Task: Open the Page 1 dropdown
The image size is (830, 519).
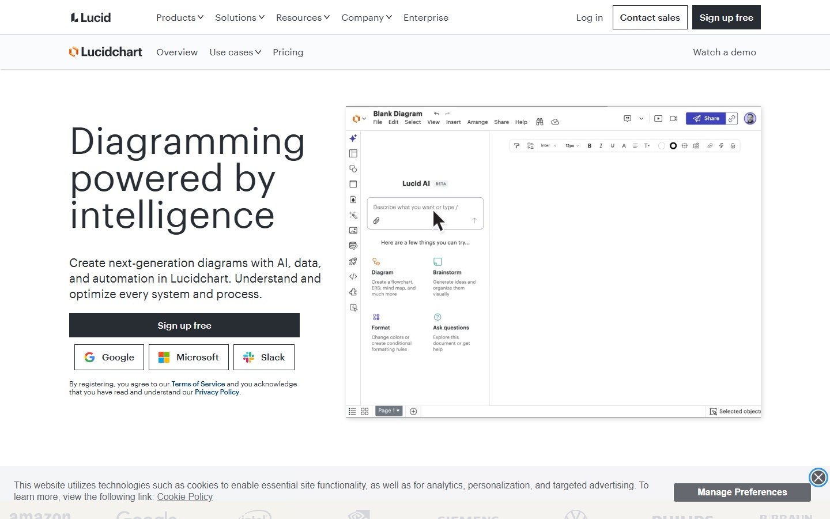Action: coord(389,411)
